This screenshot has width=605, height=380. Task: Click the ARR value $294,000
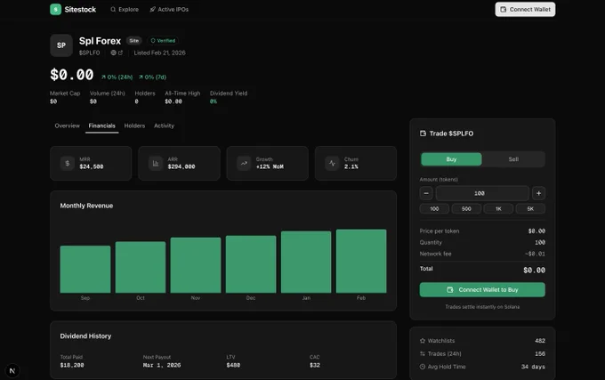pyautogui.click(x=181, y=166)
